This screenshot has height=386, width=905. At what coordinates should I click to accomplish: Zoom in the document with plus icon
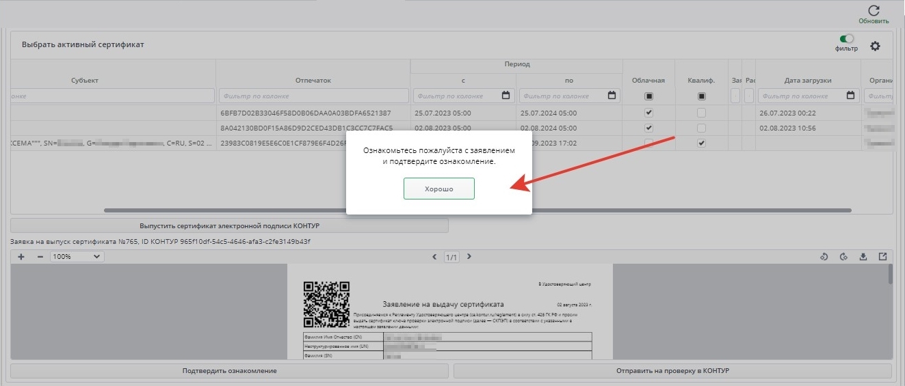point(21,257)
